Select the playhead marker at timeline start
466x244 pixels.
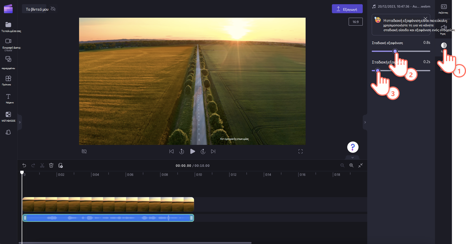pyautogui.click(x=22, y=173)
